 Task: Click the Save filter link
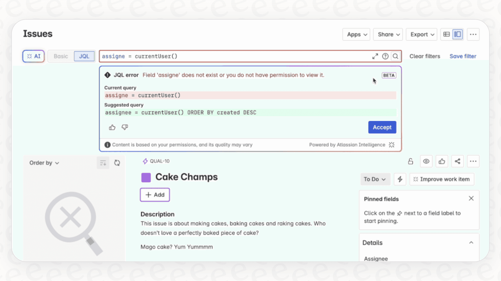click(463, 56)
